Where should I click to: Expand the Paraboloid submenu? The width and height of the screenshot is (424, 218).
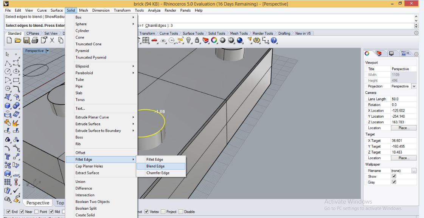tap(102, 73)
